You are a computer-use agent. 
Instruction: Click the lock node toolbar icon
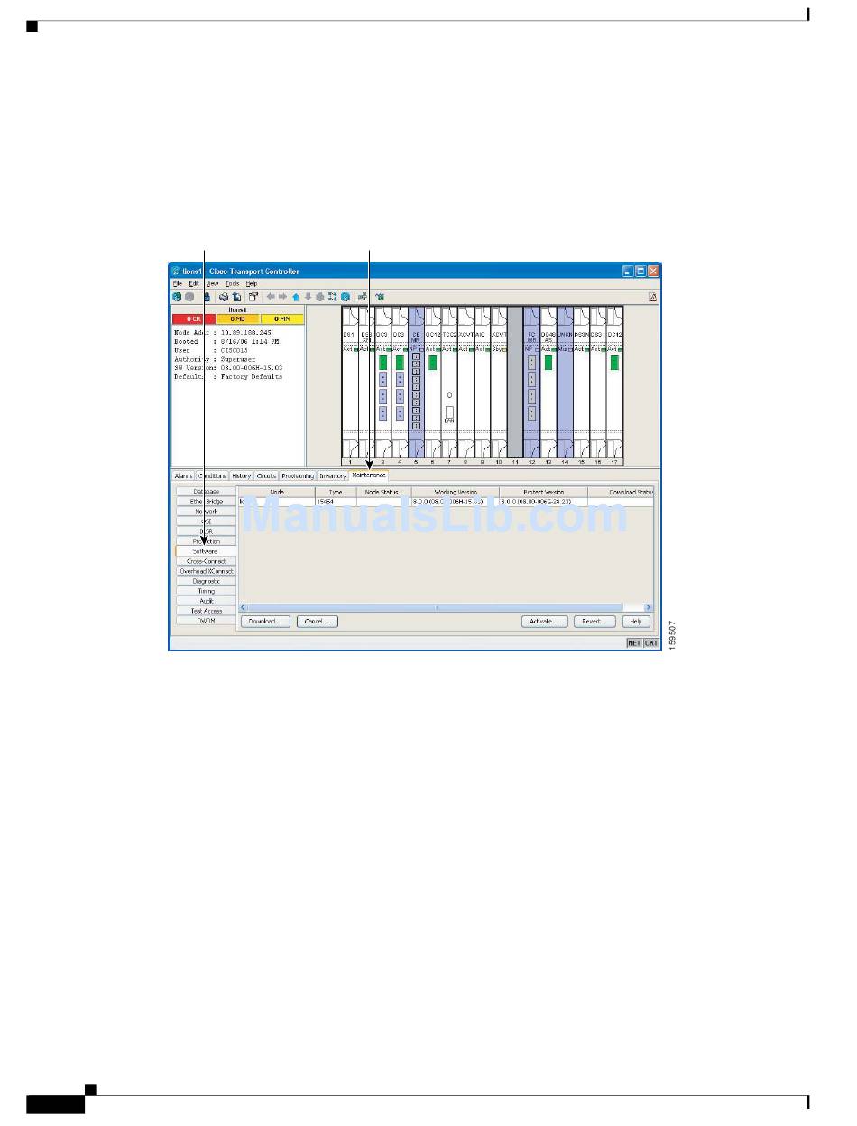[x=207, y=296]
